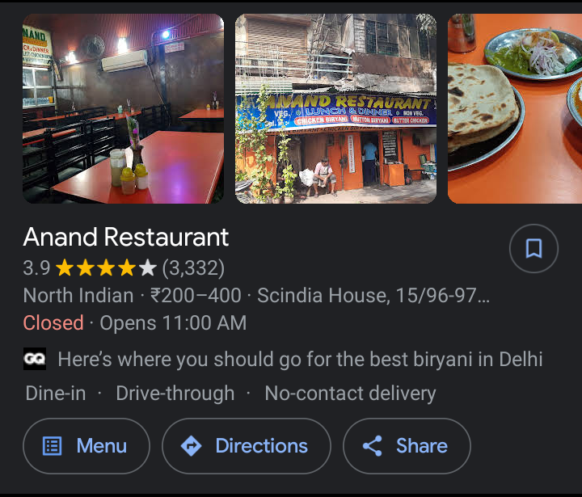
Task: Save Anand Restaurant with bookmark icon
Action: pos(533,248)
